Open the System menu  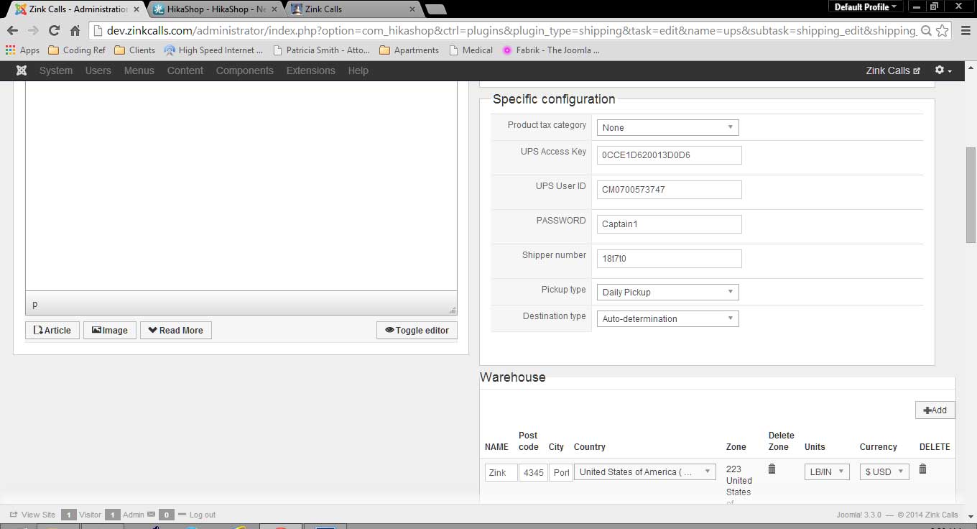pyautogui.click(x=56, y=70)
